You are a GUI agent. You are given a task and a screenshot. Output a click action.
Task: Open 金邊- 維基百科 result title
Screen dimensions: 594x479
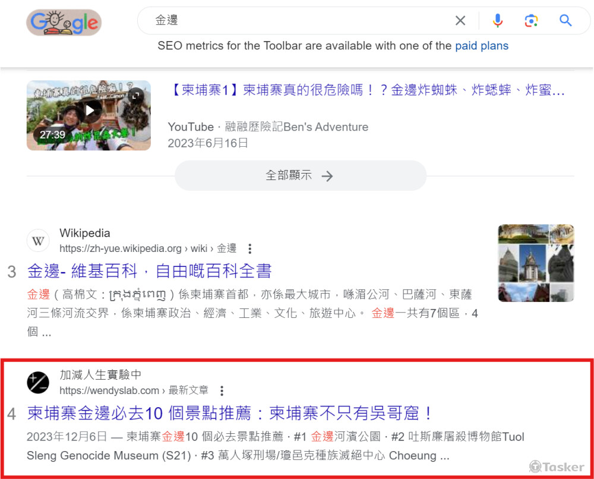click(149, 271)
